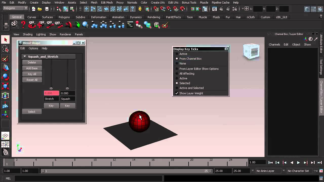Viewport: 324px width, 182px height.
Task: Open the No Anim Layer dropdown
Action: point(268,171)
